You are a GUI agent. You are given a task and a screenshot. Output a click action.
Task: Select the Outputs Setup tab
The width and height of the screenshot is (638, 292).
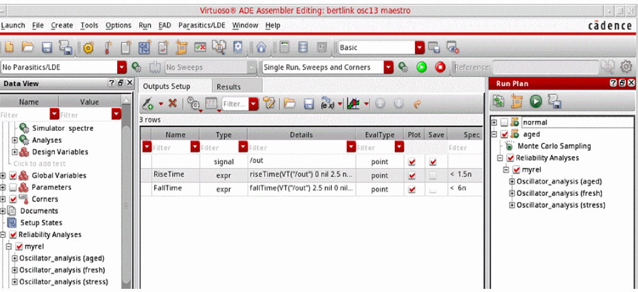tap(166, 87)
